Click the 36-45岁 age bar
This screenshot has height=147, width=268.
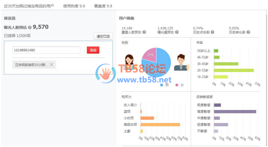click(x=226, y=64)
